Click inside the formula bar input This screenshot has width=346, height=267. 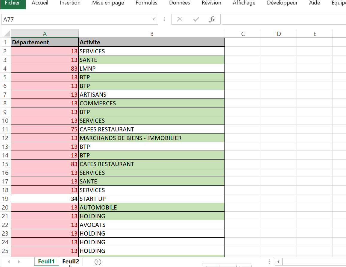click(284, 19)
